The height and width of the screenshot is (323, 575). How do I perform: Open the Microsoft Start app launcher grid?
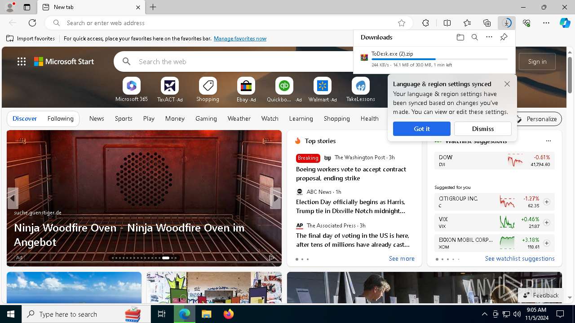22,61
